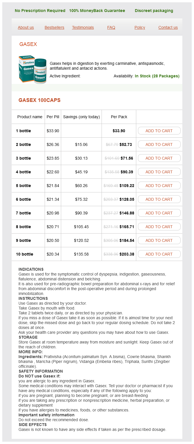Click the GASEX product title heading
Screen dimensions: 194x444
[28, 44]
